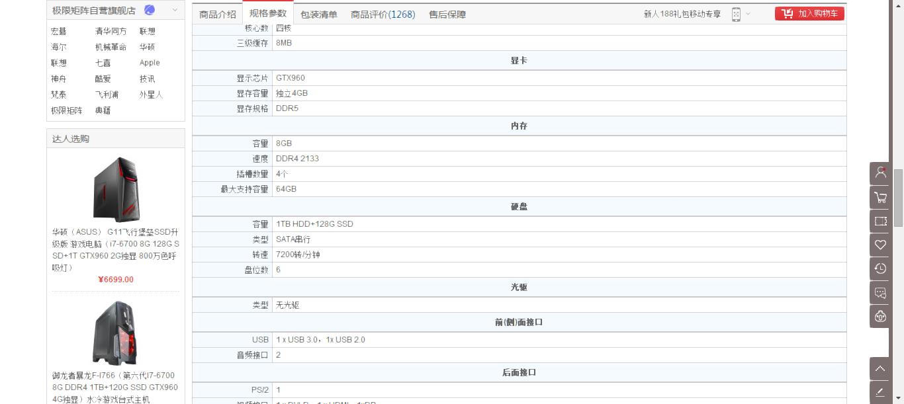This screenshot has width=904, height=404.
Task: Click the page vertical scrollbar thumb
Action: tap(898, 198)
